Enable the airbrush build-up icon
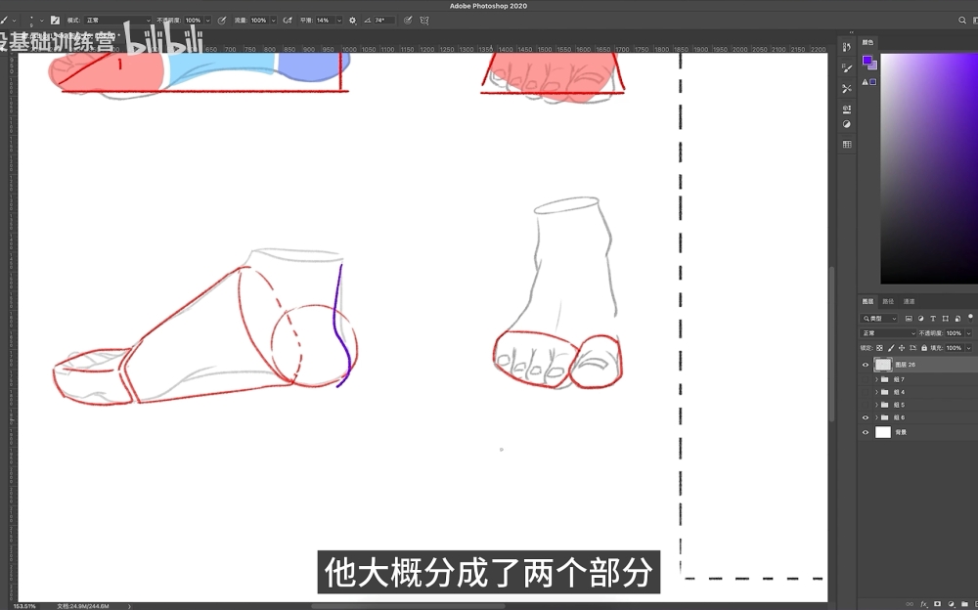The height and width of the screenshot is (610, 978). pyautogui.click(x=288, y=20)
